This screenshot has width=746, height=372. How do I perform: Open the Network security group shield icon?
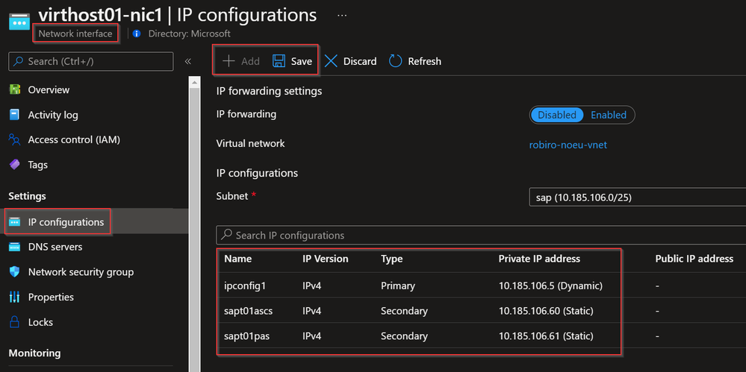(14, 272)
